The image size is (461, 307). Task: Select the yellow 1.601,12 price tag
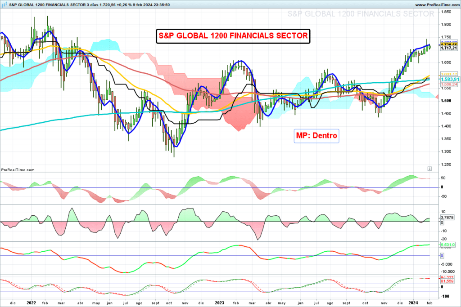point(449,74)
